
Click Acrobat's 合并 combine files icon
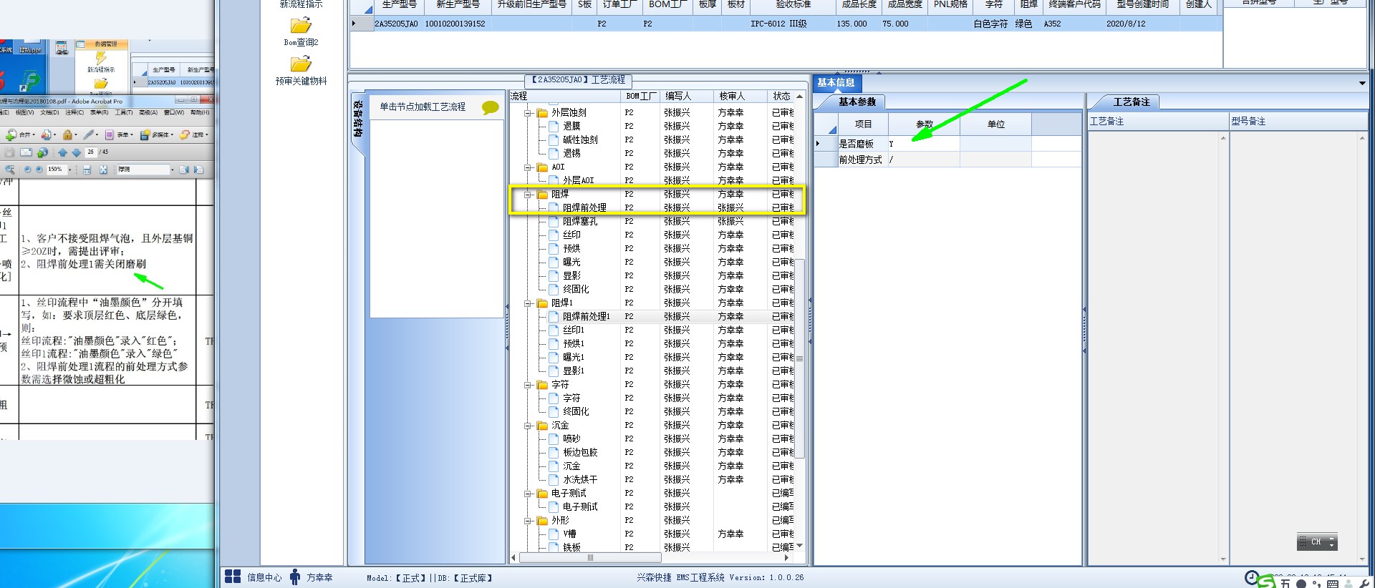tap(11, 134)
